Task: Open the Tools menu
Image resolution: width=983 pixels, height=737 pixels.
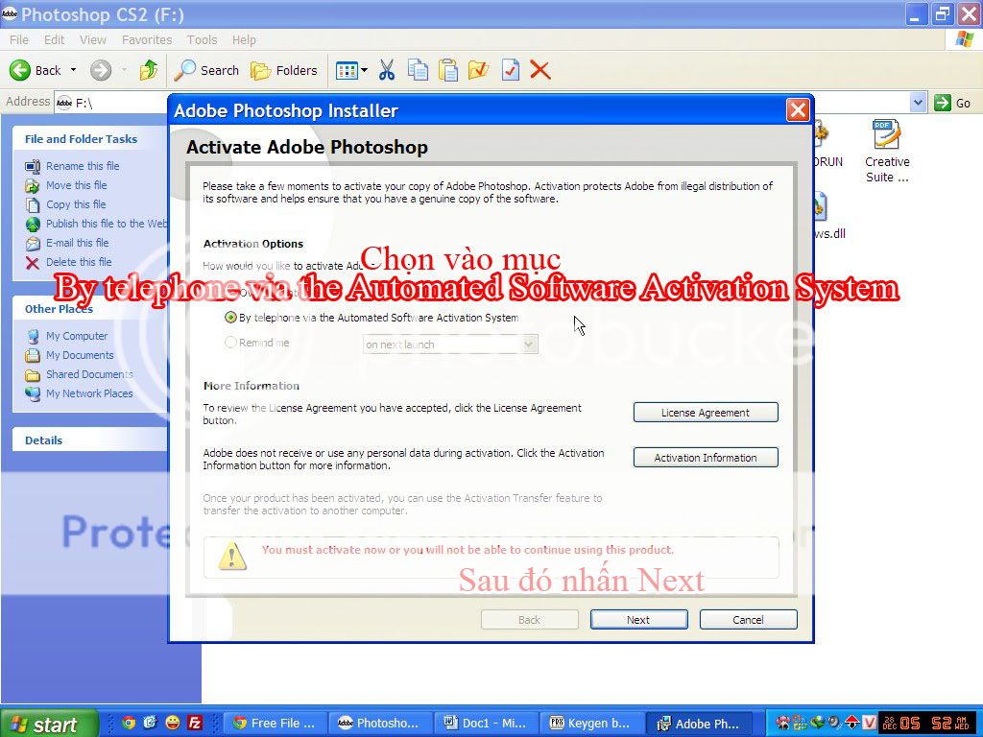Action: coord(202,40)
